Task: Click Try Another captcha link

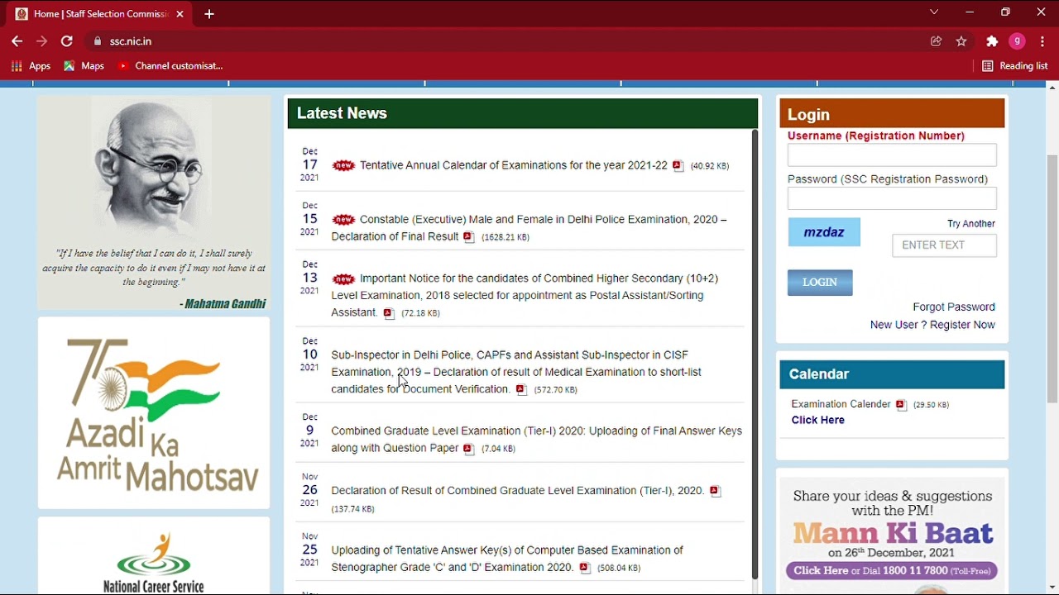Action: 971,224
